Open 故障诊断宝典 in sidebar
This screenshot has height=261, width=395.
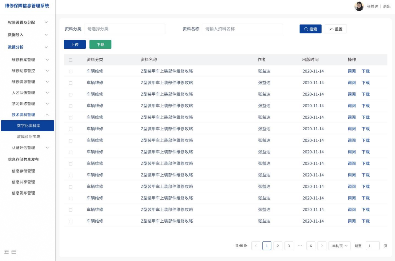tap(29, 137)
